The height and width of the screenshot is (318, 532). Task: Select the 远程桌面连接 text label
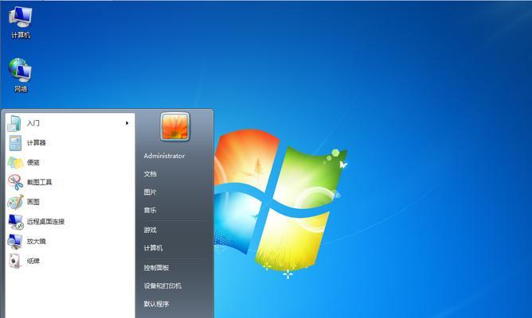(46, 222)
